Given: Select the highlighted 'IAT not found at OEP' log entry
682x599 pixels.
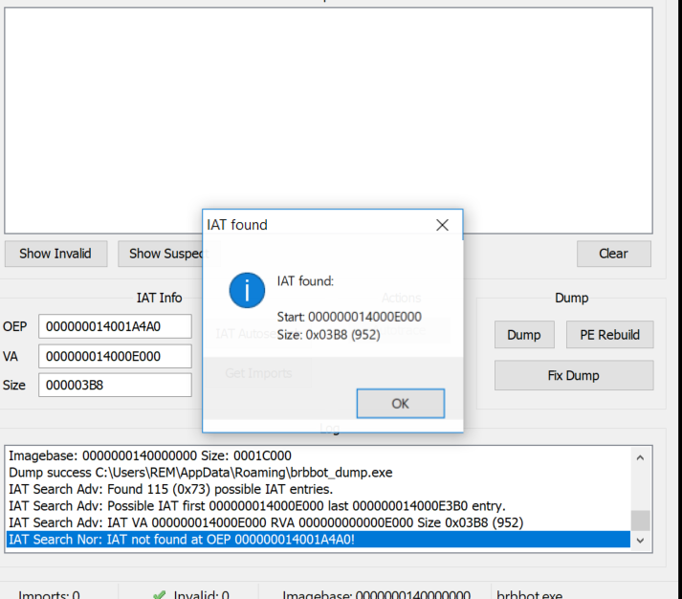Looking at the screenshot, I should point(182,540).
